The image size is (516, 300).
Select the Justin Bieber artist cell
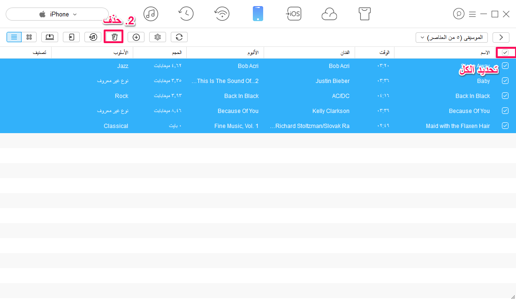(333, 81)
